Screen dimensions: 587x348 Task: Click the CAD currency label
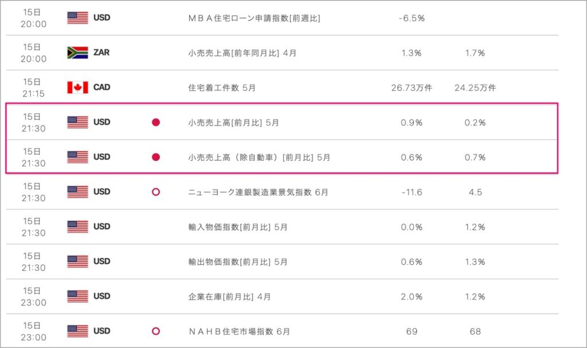point(102,87)
